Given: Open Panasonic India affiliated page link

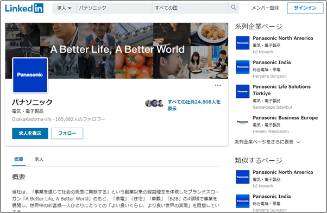Looking at the screenshot, I should (272, 62).
